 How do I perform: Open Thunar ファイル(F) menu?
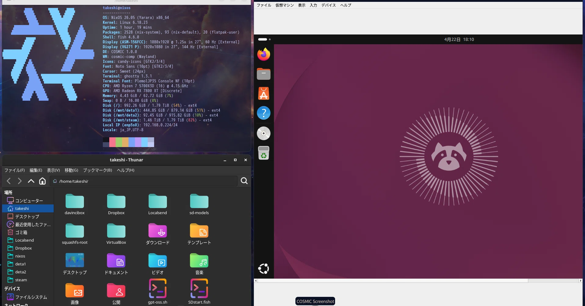(15, 170)
